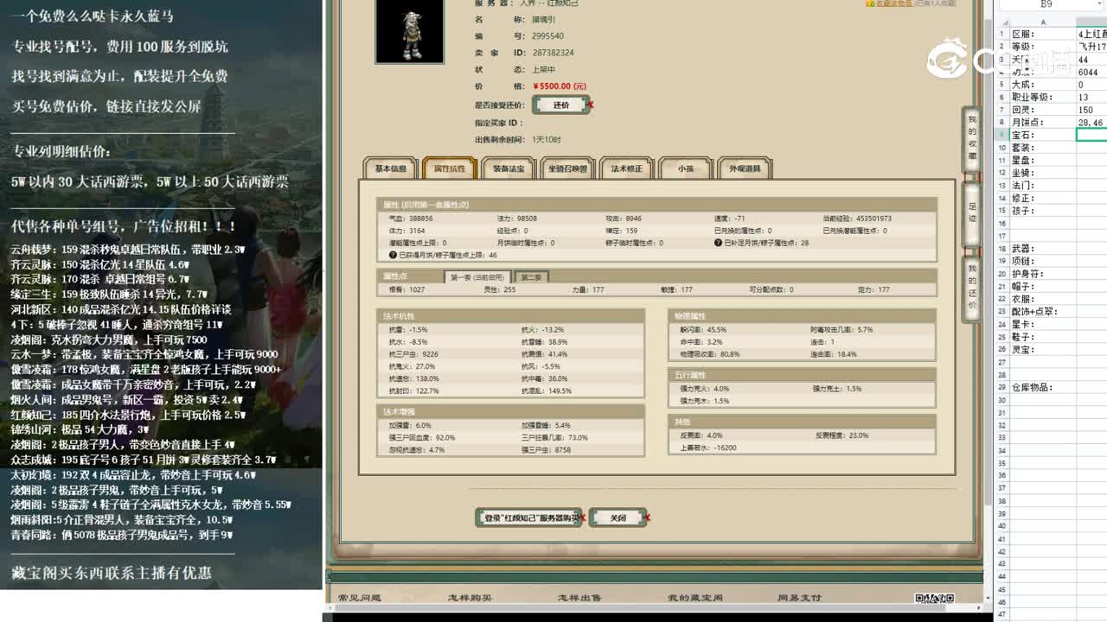
Task: Click the text 藏宝阁买东西联系主播有优惠
Action: (112, 572)
